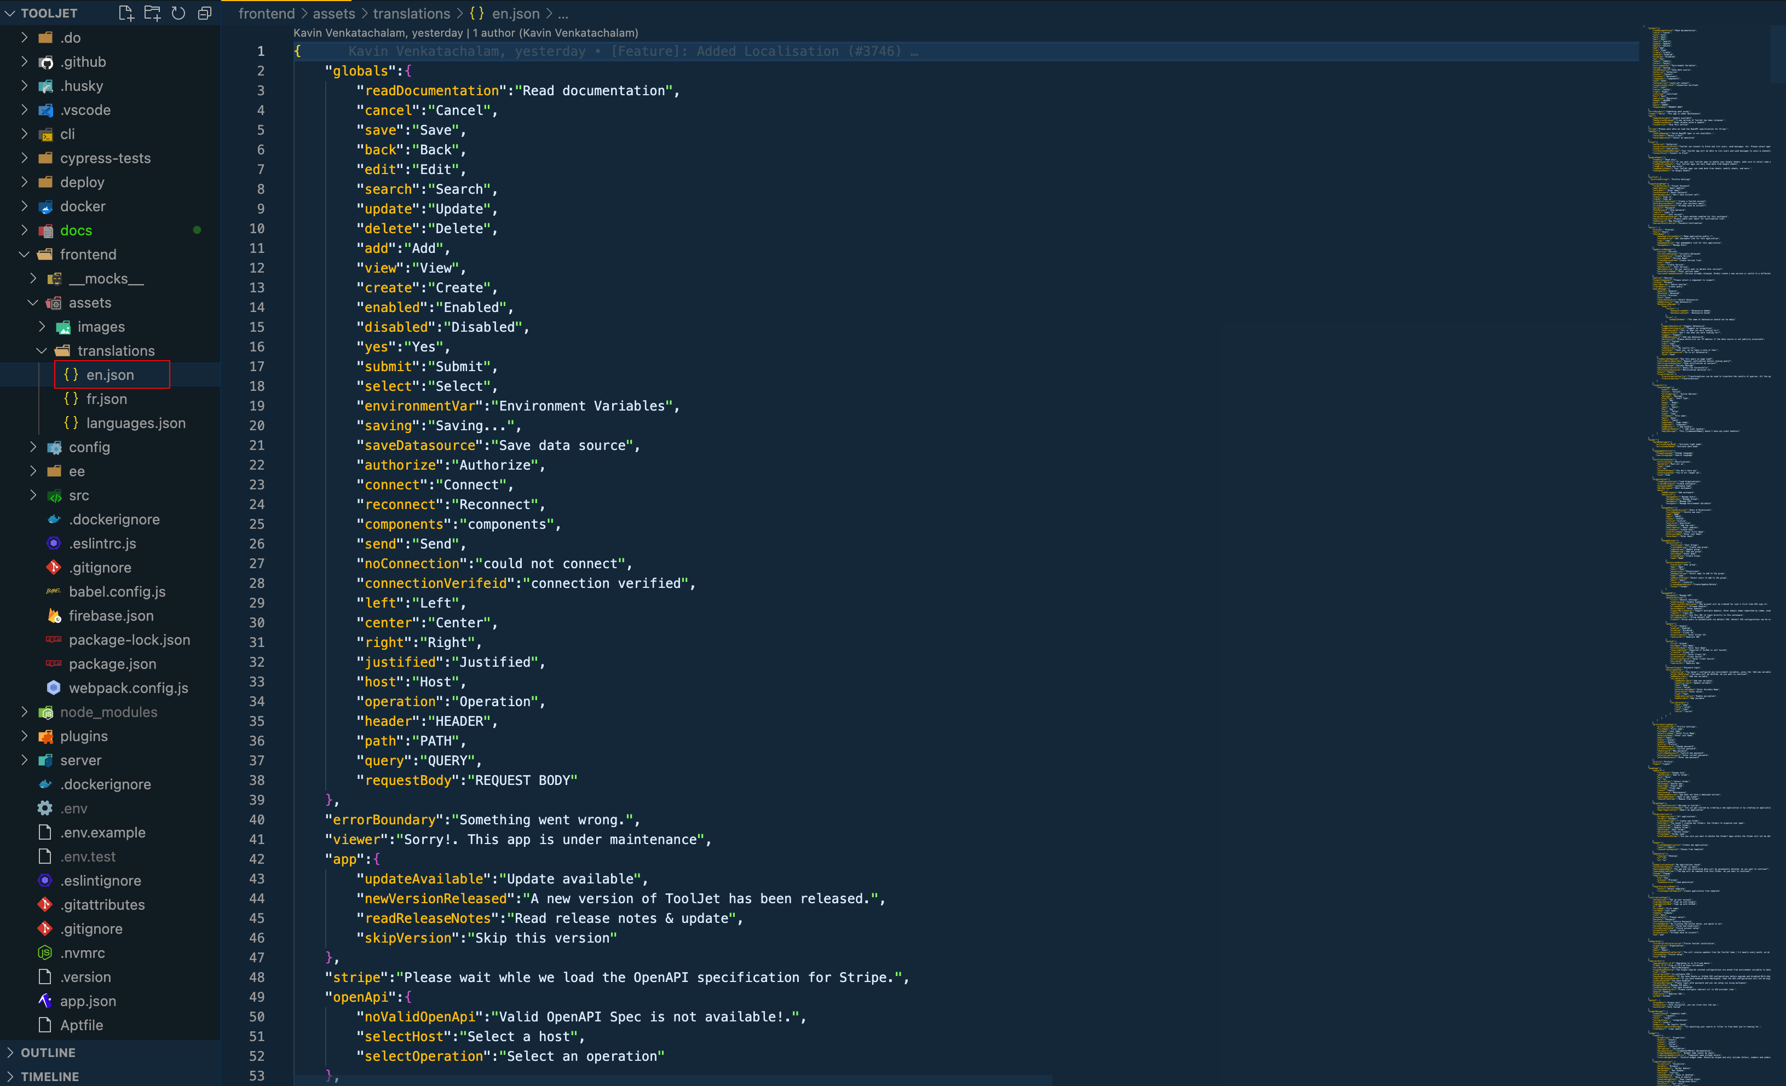The image size is (1786, 1086).
Task: Collapse the TOOLJET explorer section
Action: (x=10, y=13)
